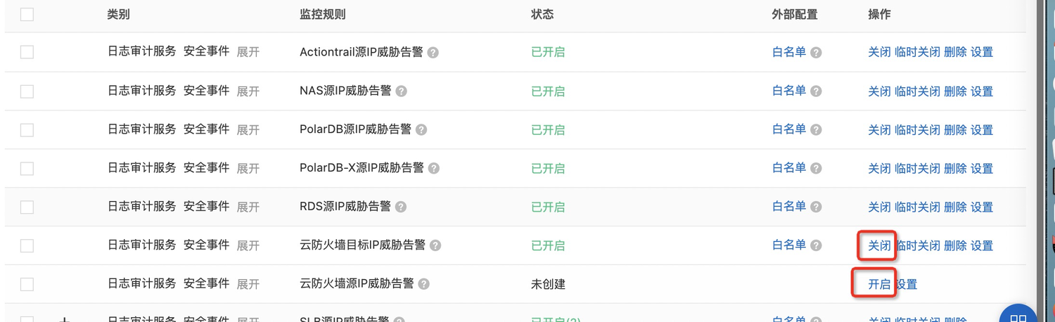Click 临时关闭 in the PolarDB-X源IP威胁告警 row
Viewport: 1055px width, 322px height.
917,169
